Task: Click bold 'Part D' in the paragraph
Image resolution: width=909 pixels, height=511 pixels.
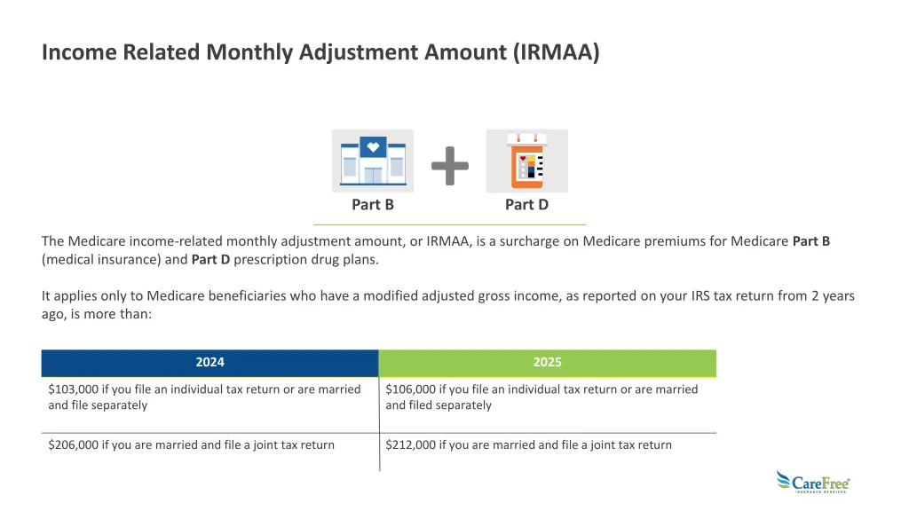Action: [210, 260]
